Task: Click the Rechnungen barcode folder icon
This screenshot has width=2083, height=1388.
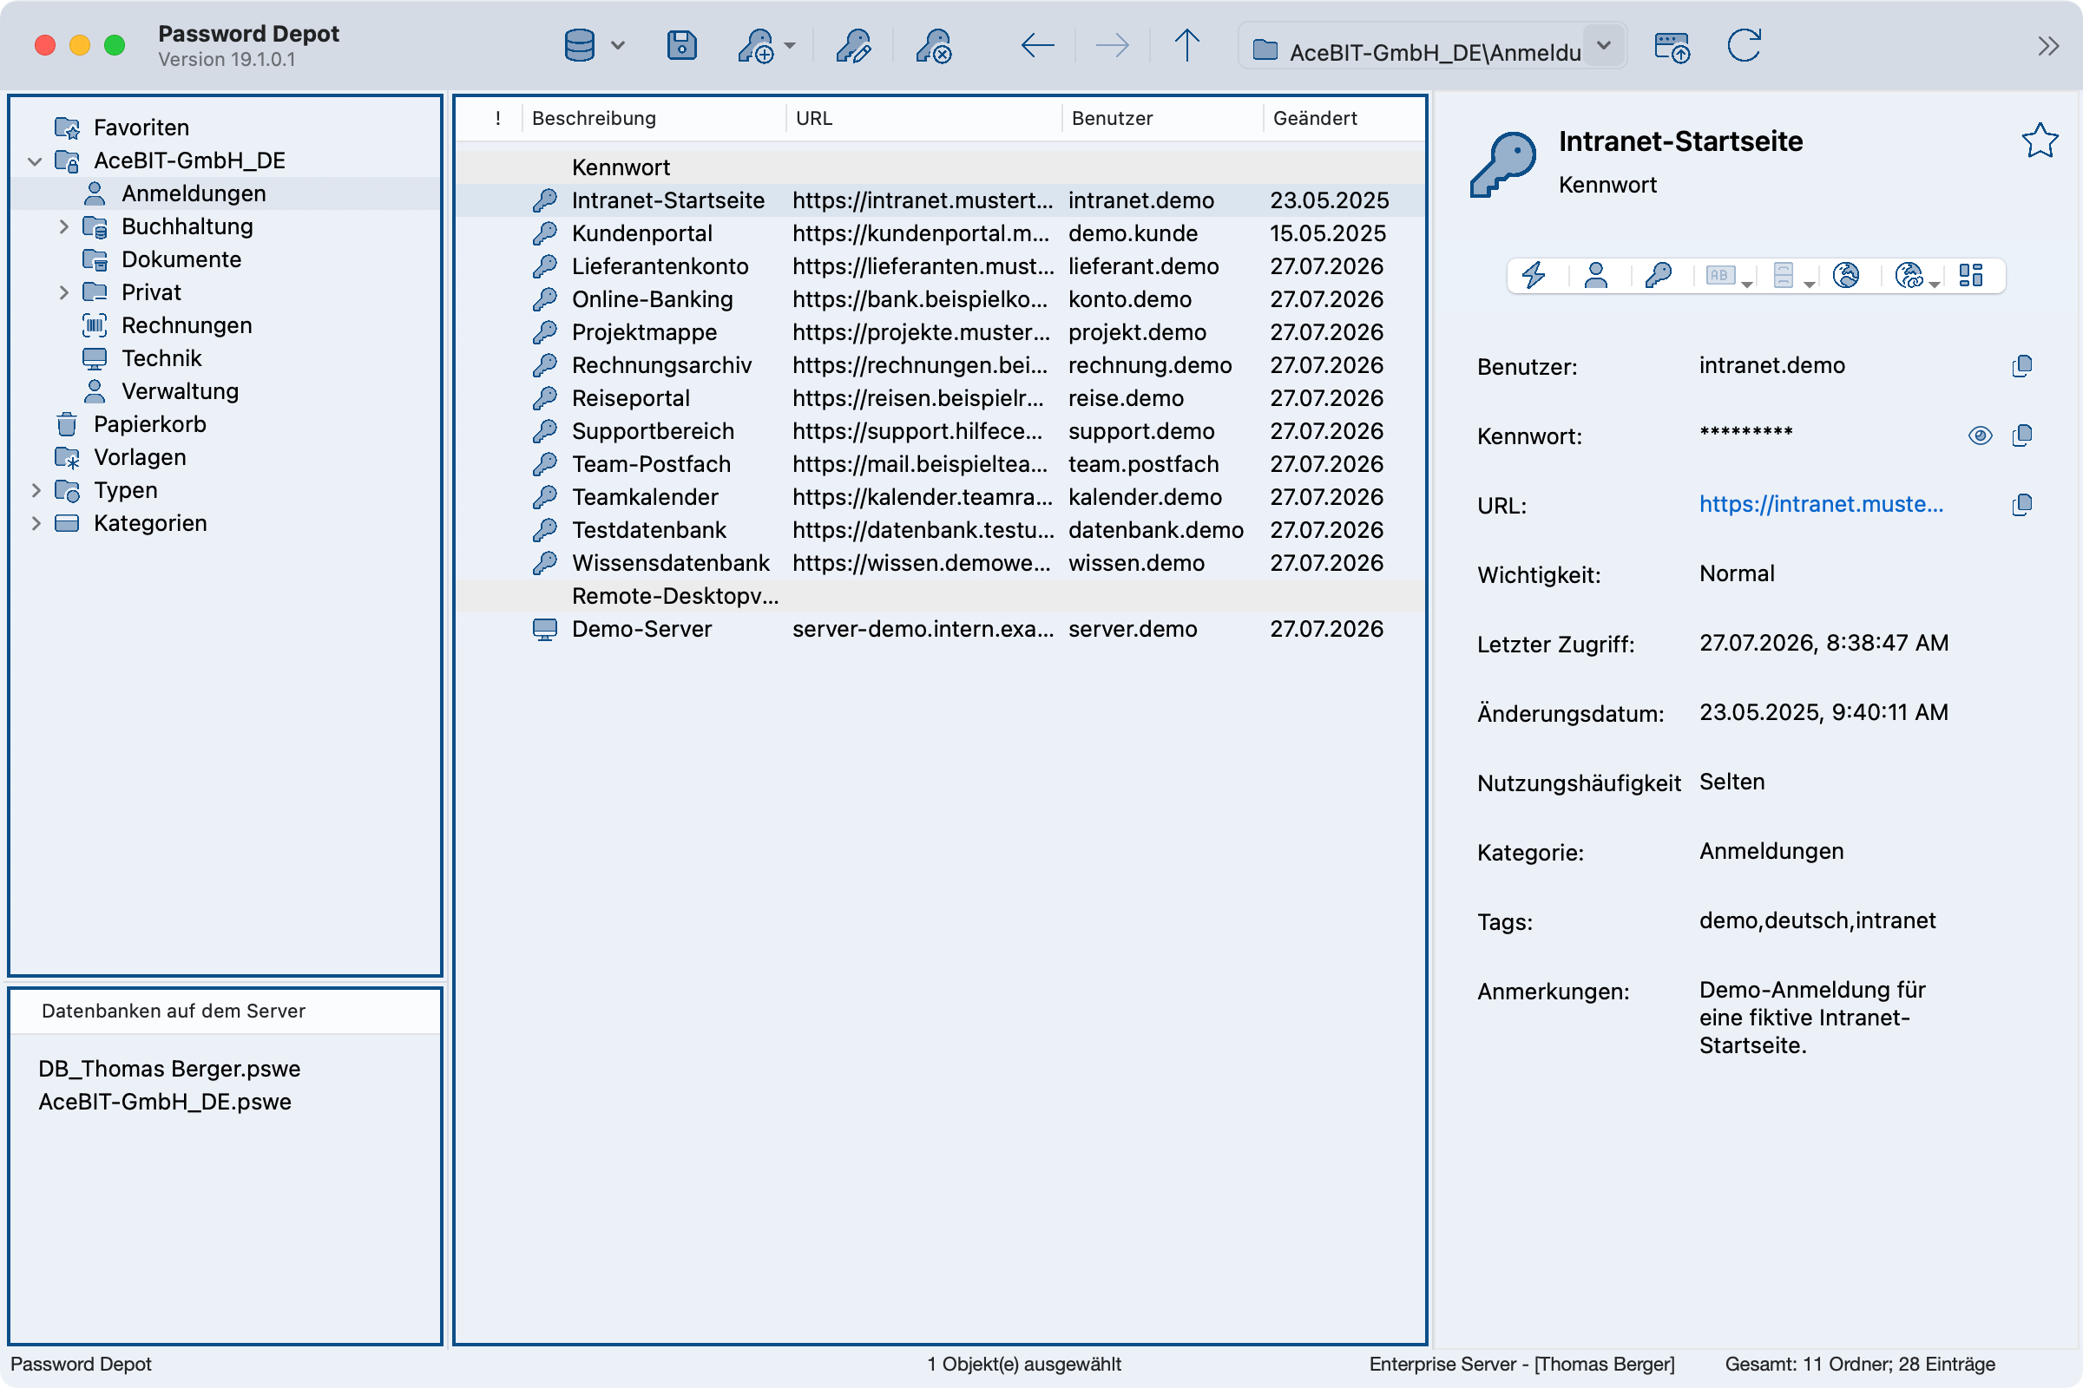Action: click(x=95, y=326)
